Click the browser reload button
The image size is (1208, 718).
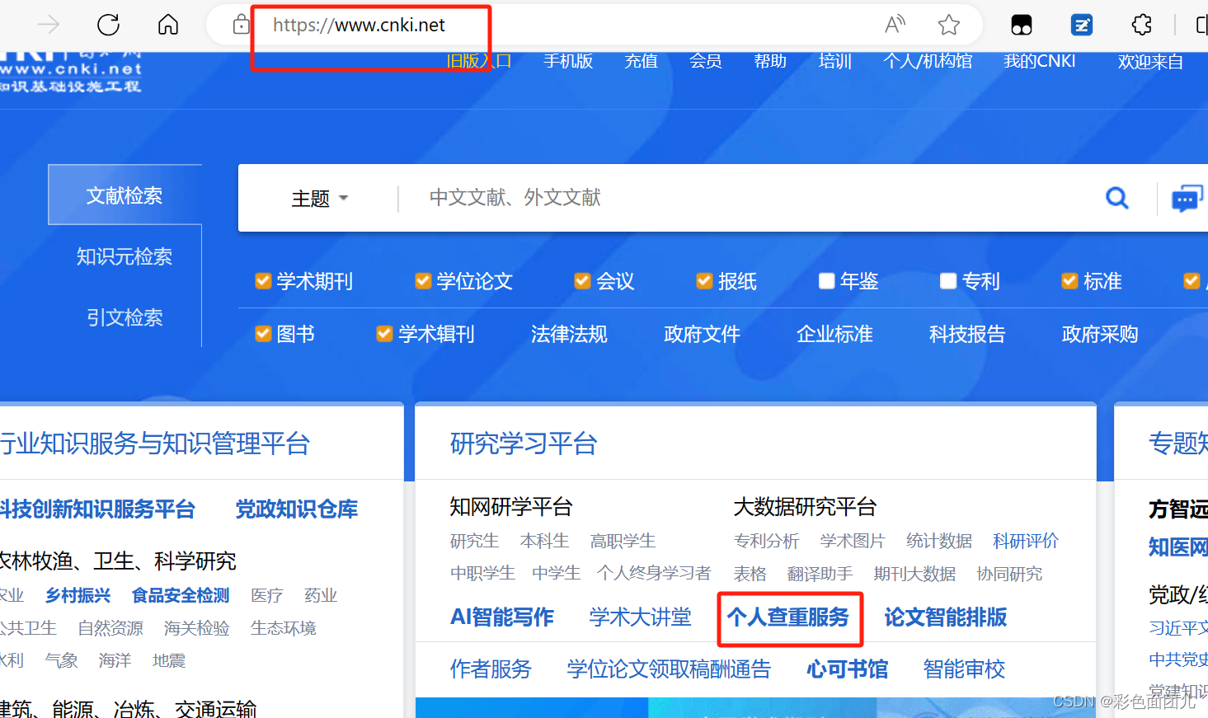(109, 25)
